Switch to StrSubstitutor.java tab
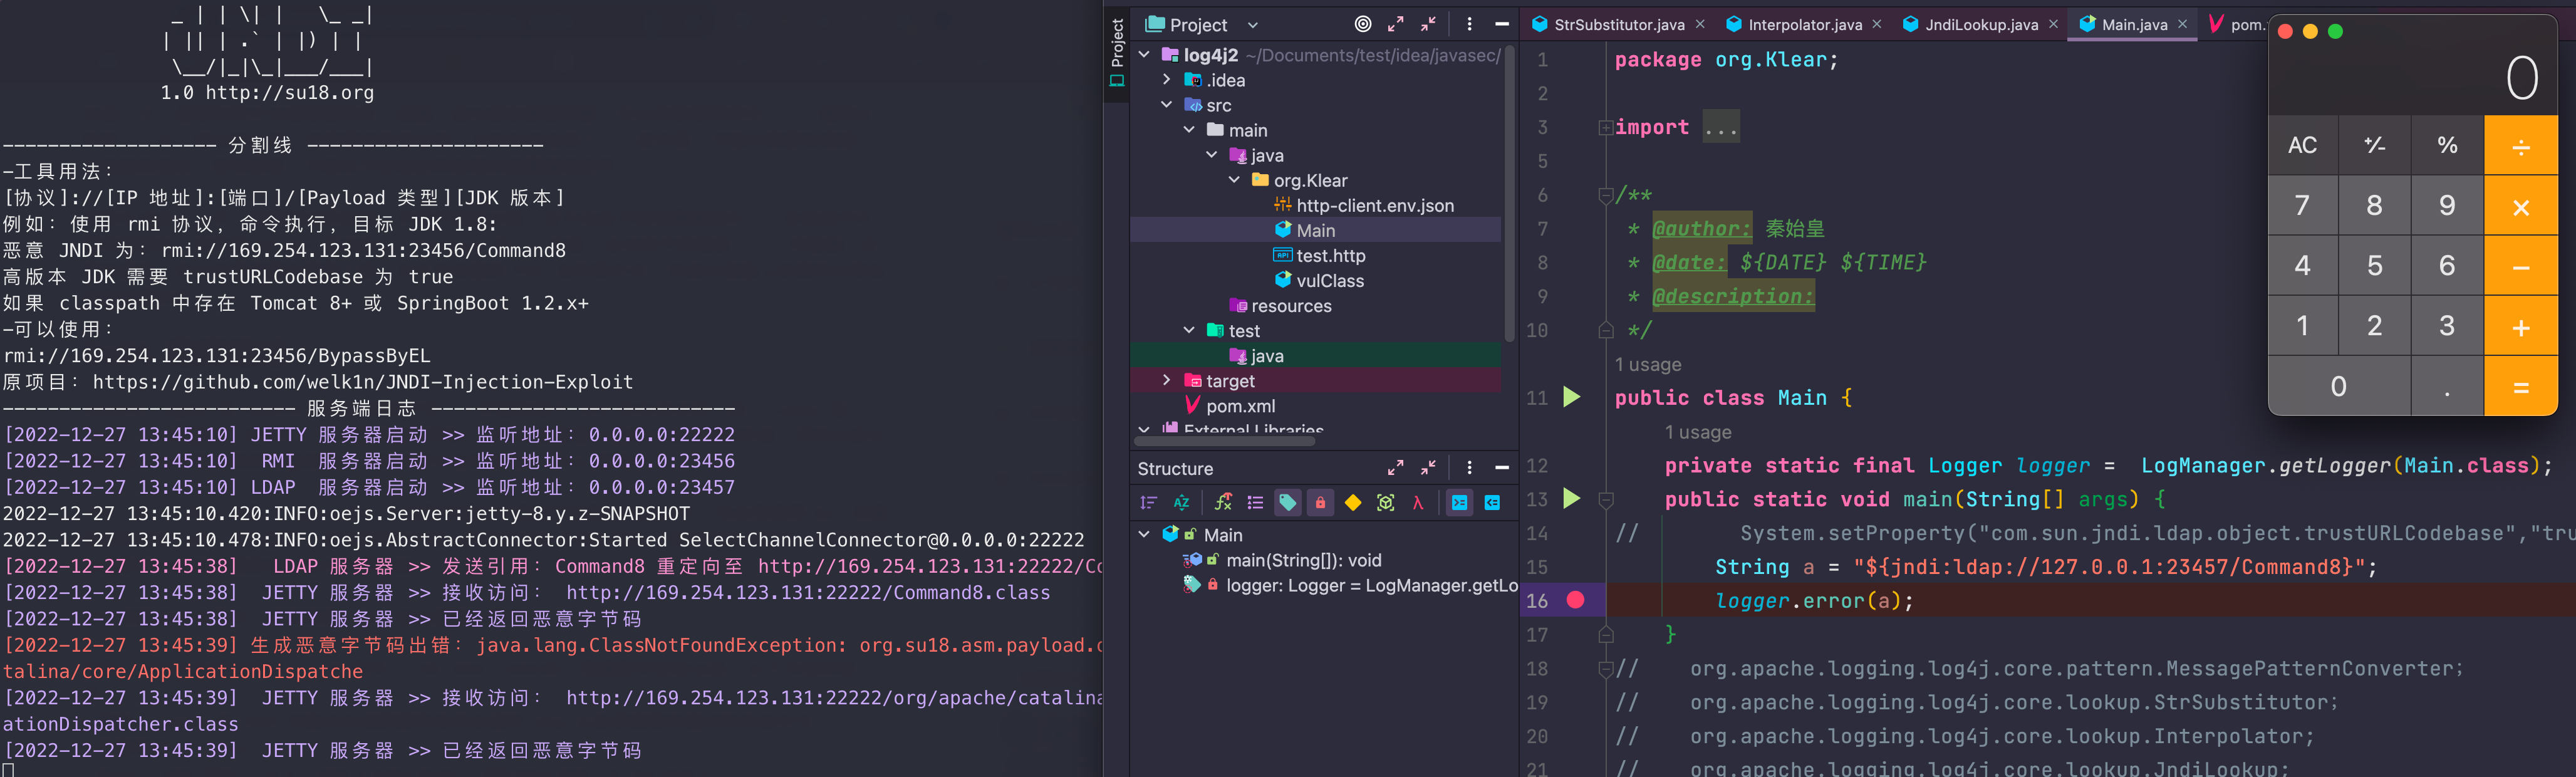2576x777 pixels. point(1619,25)
